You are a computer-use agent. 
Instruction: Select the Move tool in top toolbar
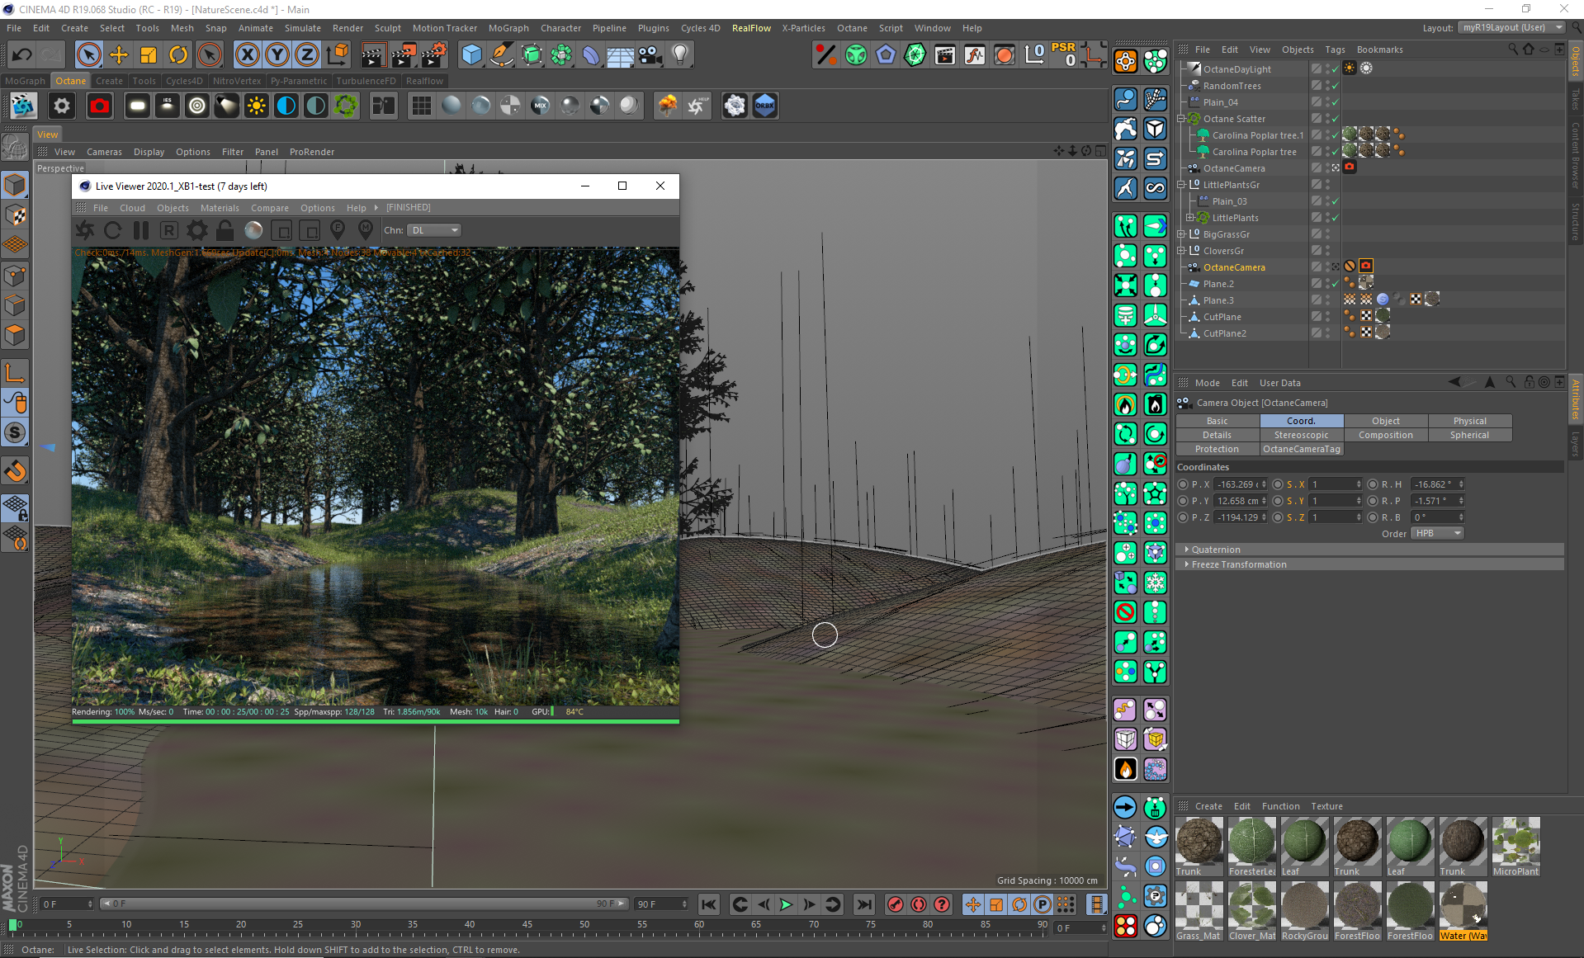pyautogui.click(x=119, y=55)
